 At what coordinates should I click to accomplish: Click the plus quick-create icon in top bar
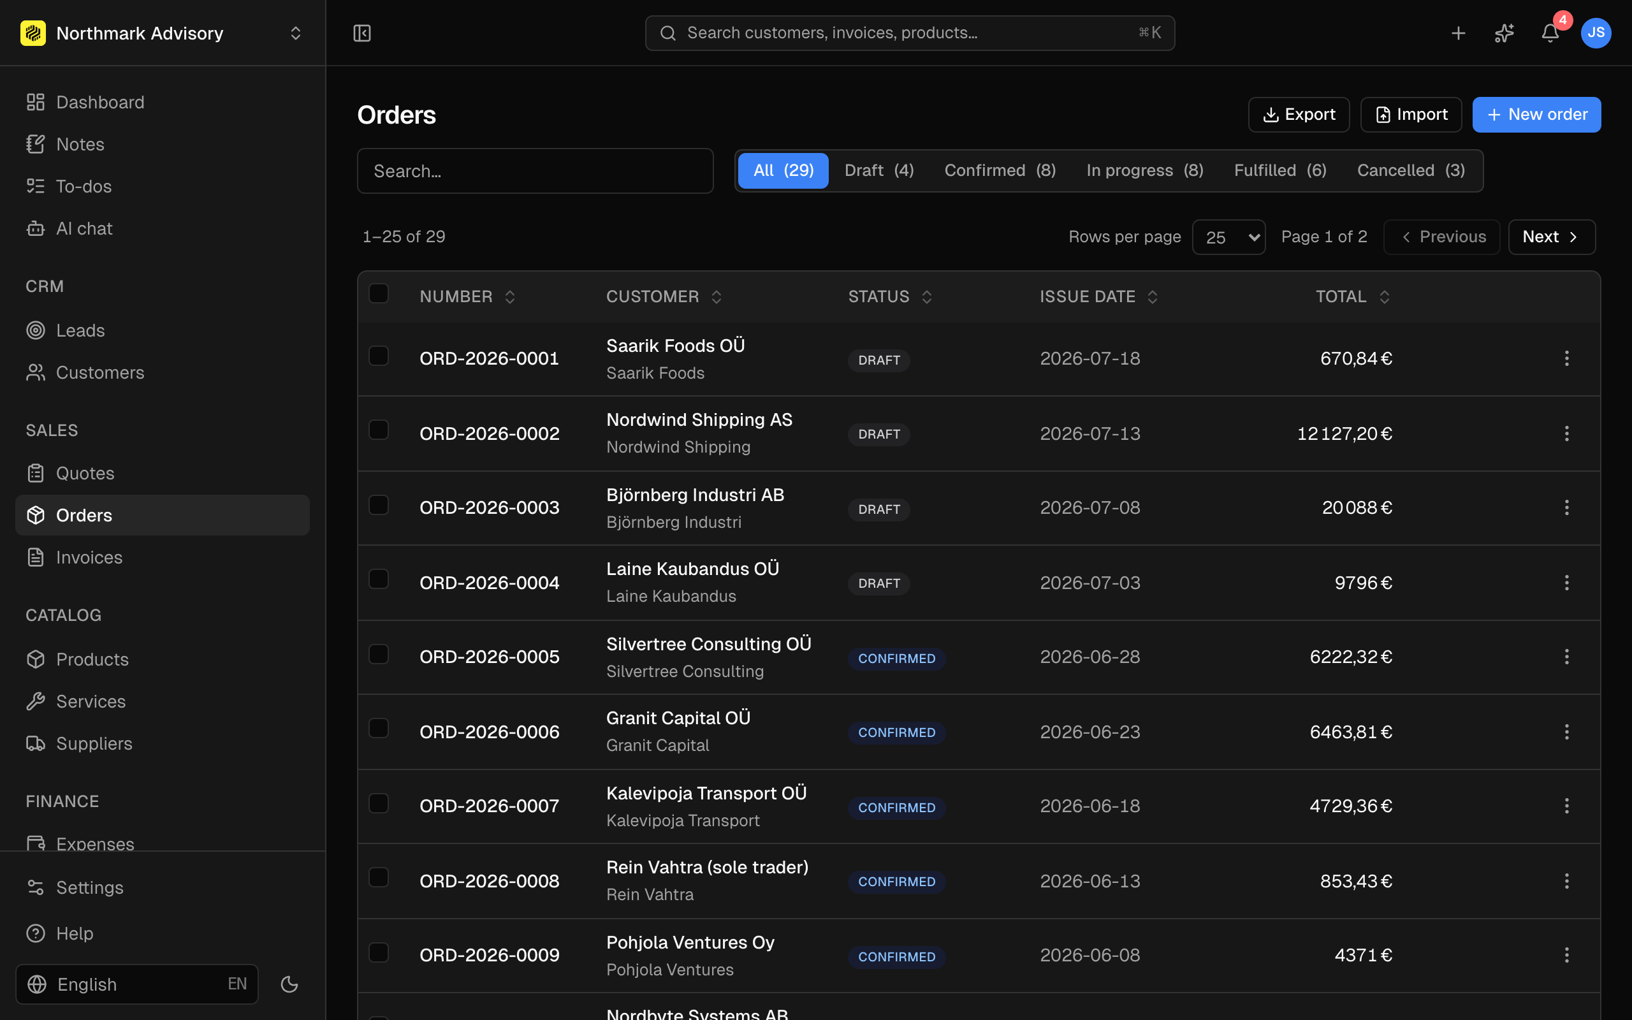tap(1458, 33)
